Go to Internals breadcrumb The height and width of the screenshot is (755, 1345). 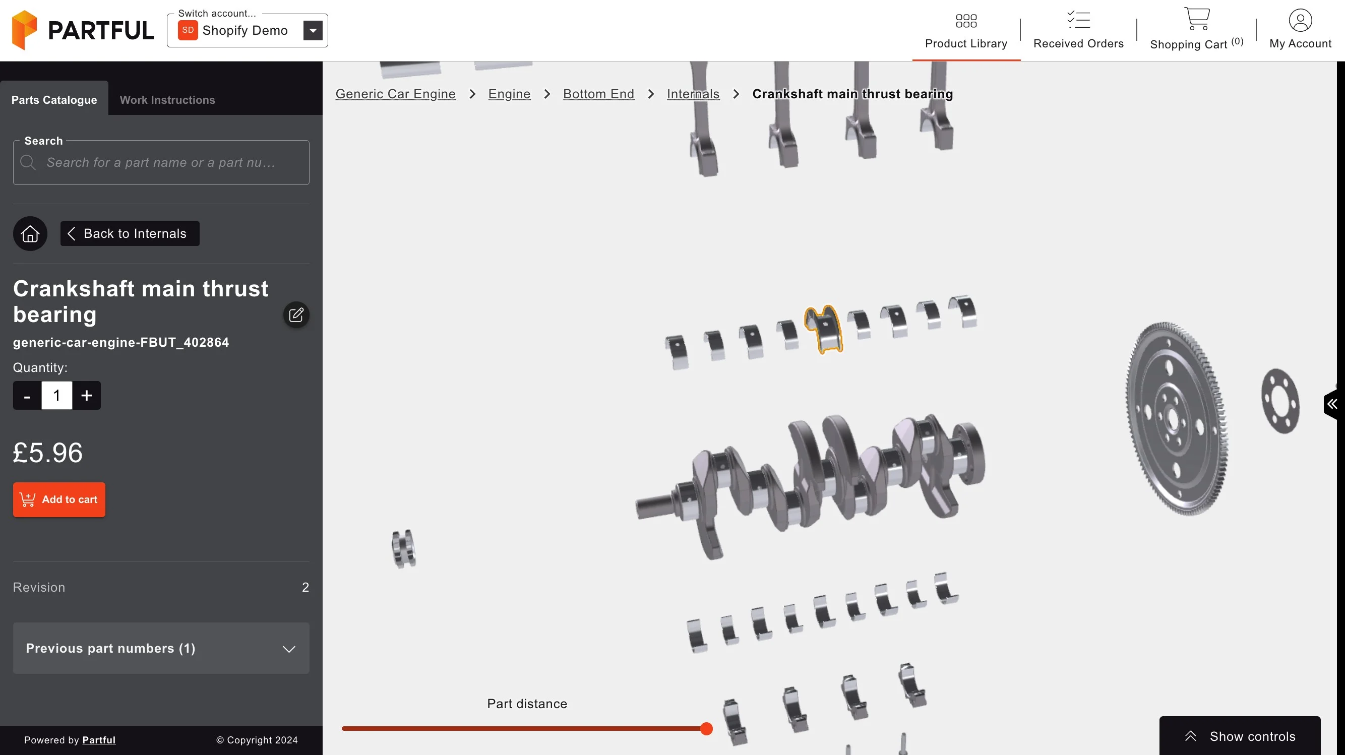pyautogui.click(x=693, y=94)
